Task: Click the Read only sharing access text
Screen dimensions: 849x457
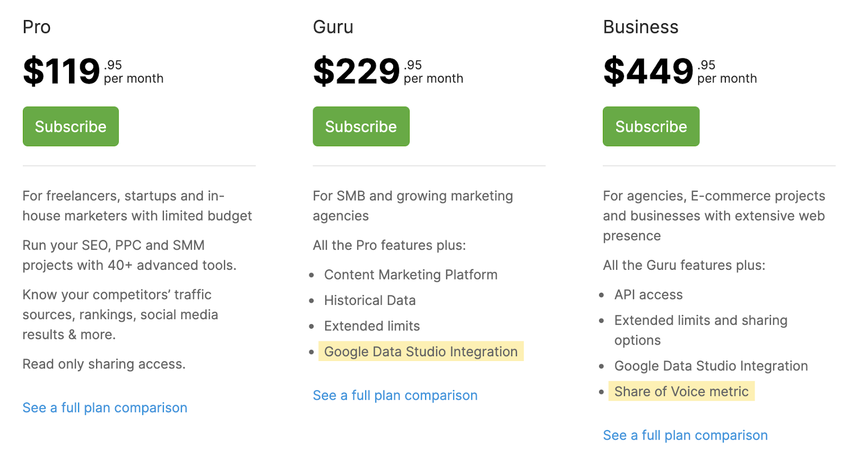Action: pyautogui.click(x=104, y=364)
